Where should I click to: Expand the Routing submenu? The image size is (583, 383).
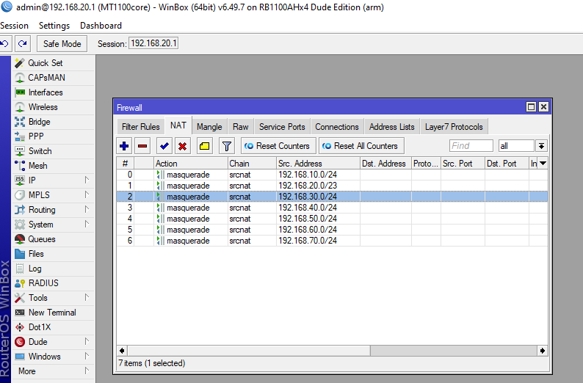click(53, 210)
